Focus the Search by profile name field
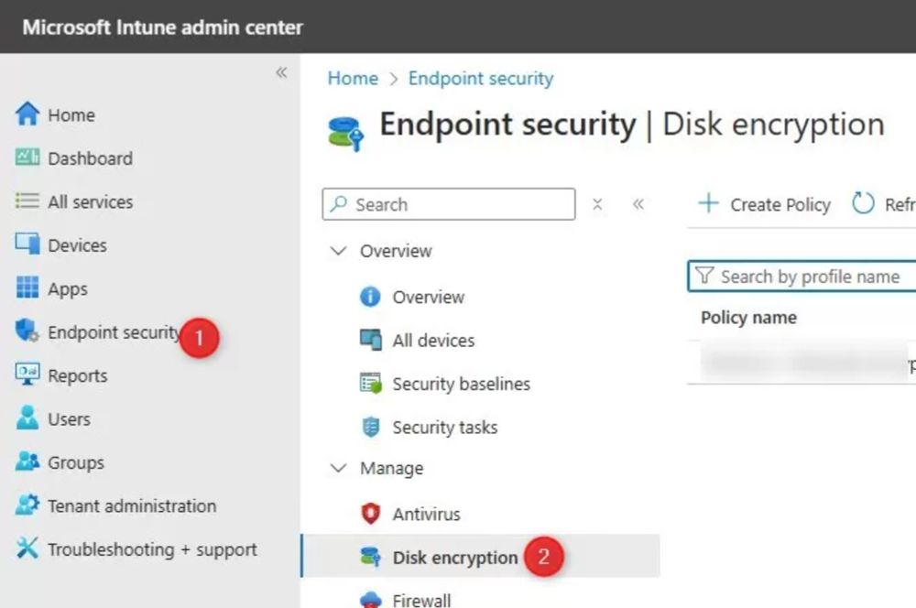The image size is (916, 608). 802,277
